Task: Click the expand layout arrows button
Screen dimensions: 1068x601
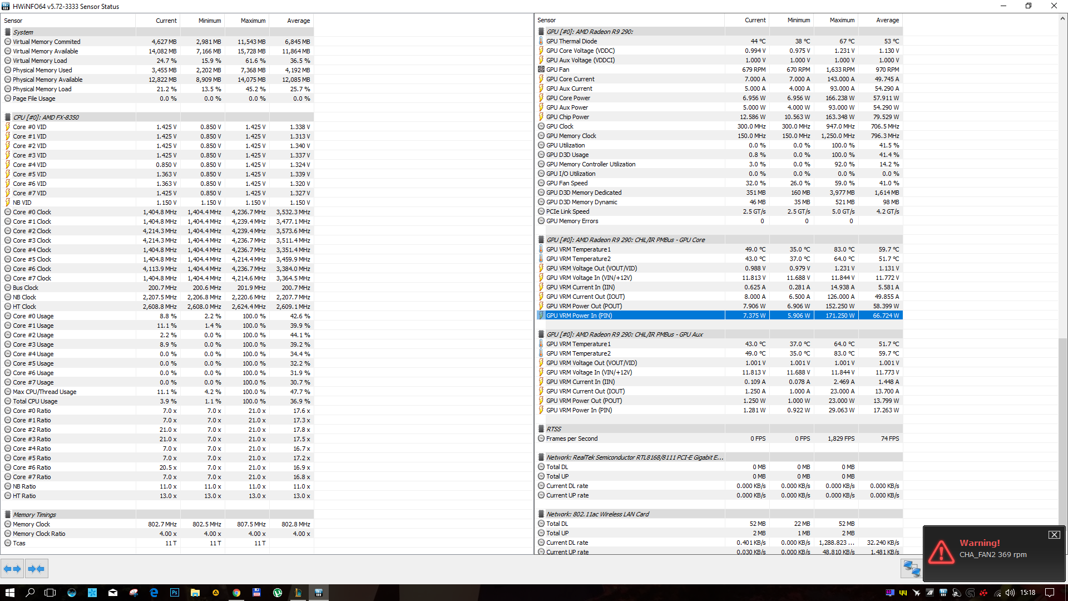Action: pyautogui.click(x=12, y=569)
